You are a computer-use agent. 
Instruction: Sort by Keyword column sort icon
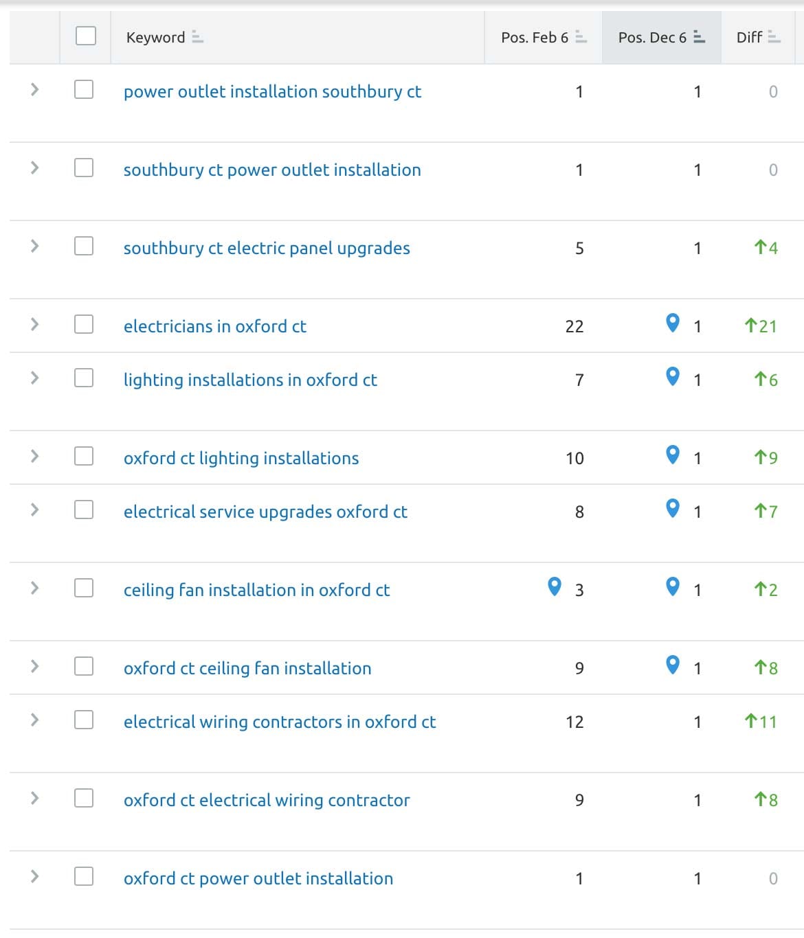(197, 37)
